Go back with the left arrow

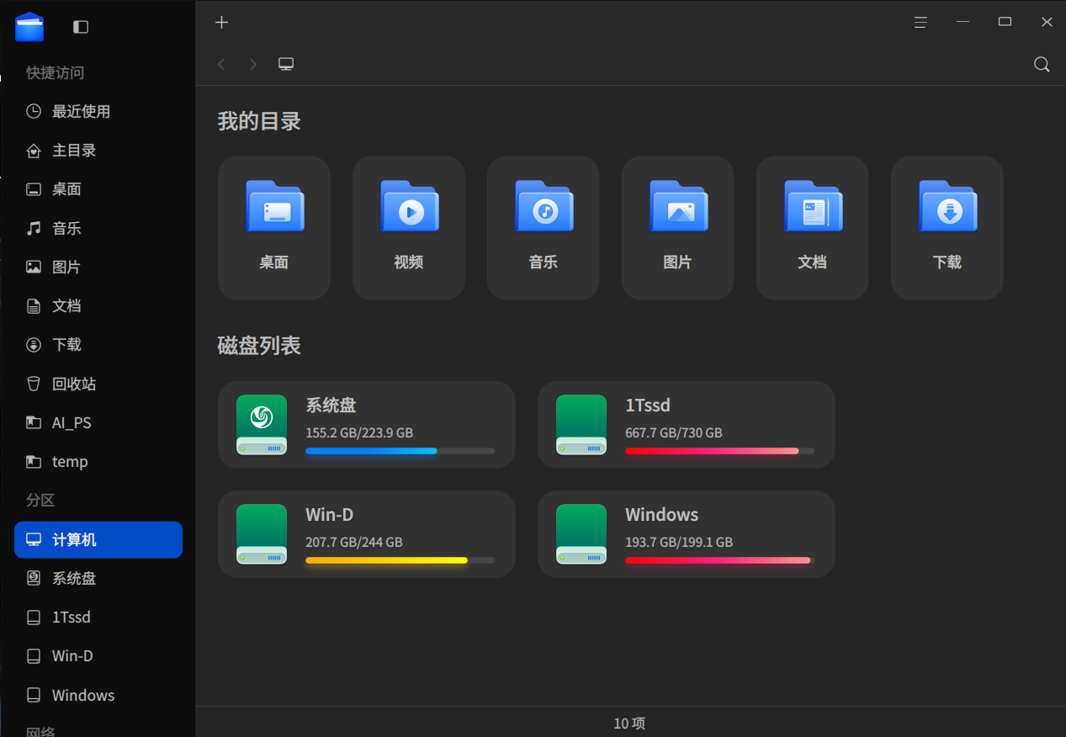[x=221, y=65]
